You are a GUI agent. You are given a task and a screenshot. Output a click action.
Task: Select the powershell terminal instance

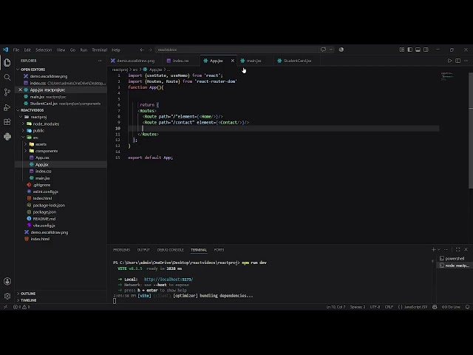(454, 258)
